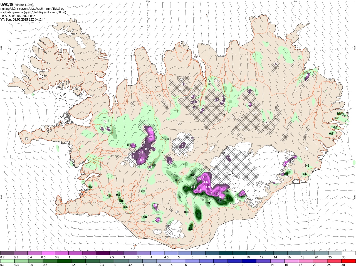
Task: Select upper legend swatch labeled 16
Action: point(294,253)
